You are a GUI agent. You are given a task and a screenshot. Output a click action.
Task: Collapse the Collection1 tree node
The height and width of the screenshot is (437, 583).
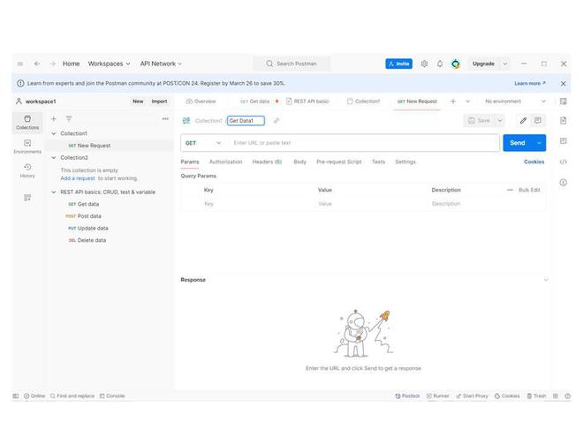(x=54, y=133)
